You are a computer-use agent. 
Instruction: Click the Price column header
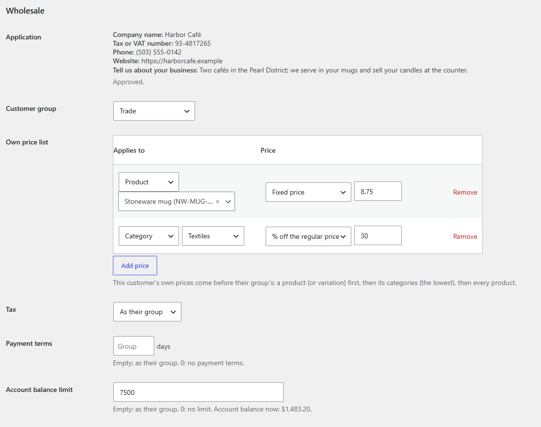coord(268,150)
